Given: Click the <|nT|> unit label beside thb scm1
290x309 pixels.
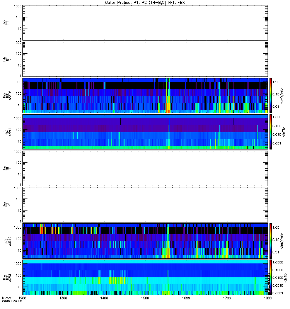Looking at the screenshot, I should coord(283,132).
